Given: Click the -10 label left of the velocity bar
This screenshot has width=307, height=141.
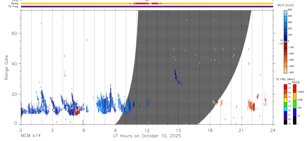Looking at the screenshot, I should tap(280, 44).
